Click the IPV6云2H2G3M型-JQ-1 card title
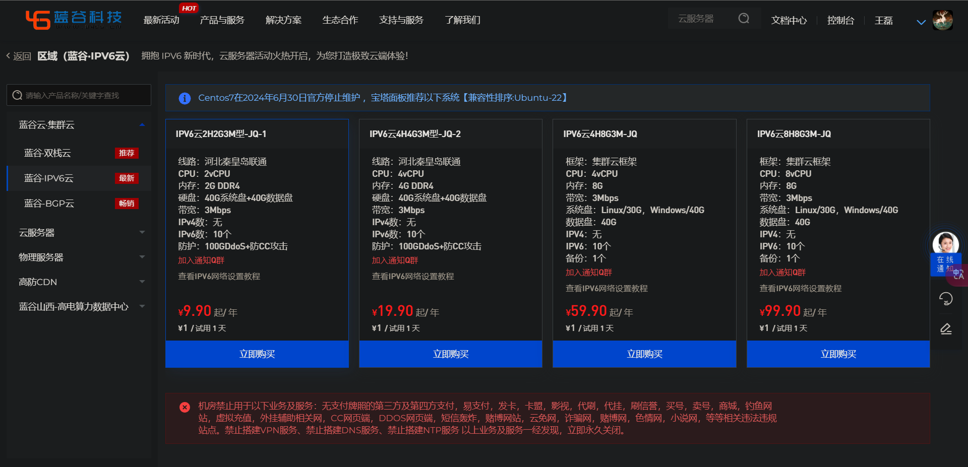This screenshot has height=467, width=968. 221,134
